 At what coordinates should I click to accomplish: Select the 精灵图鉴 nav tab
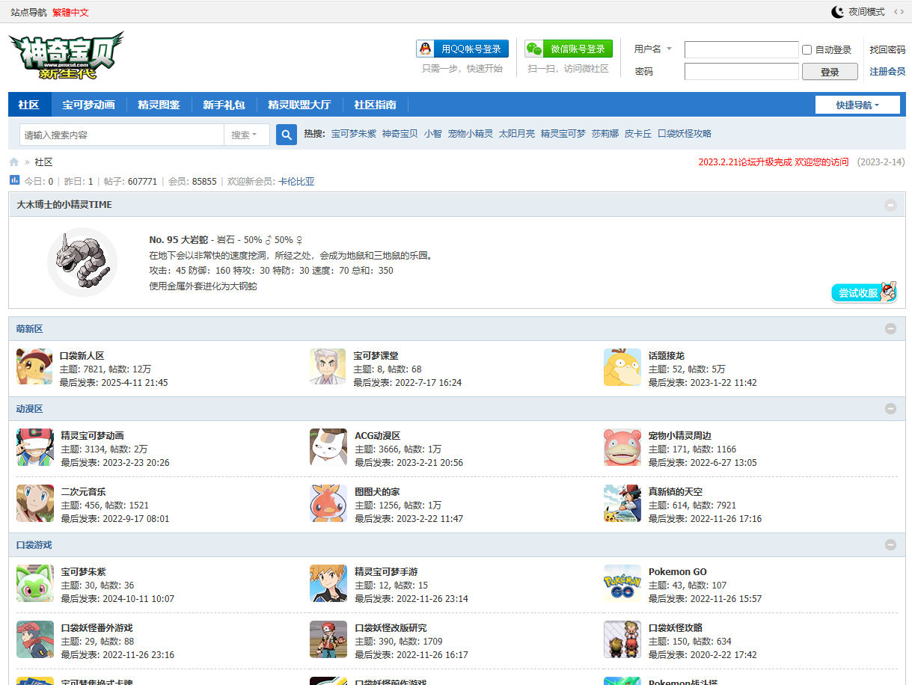click(159, 105)
